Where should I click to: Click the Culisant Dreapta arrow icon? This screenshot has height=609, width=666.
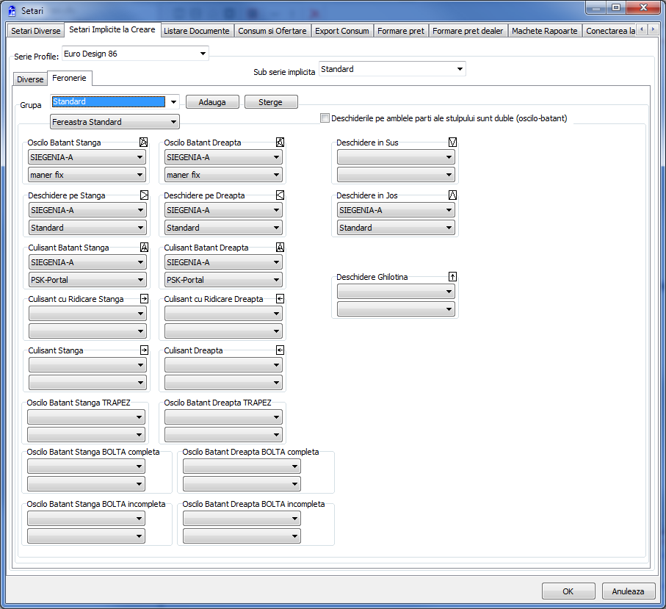[280, 350]
